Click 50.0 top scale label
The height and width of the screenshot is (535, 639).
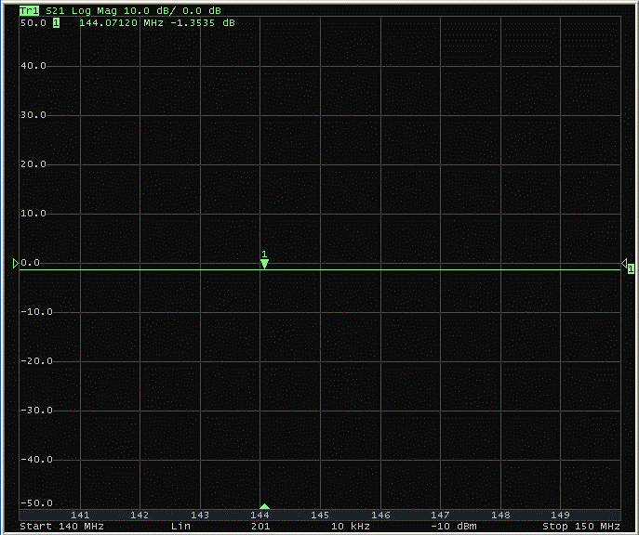pos(33,23)
